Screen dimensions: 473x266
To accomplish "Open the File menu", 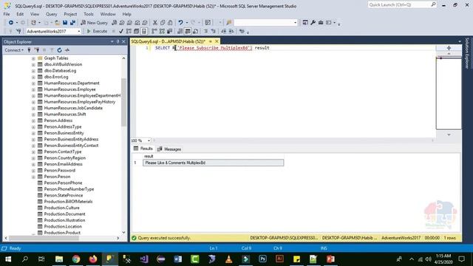I will (7, 14).
